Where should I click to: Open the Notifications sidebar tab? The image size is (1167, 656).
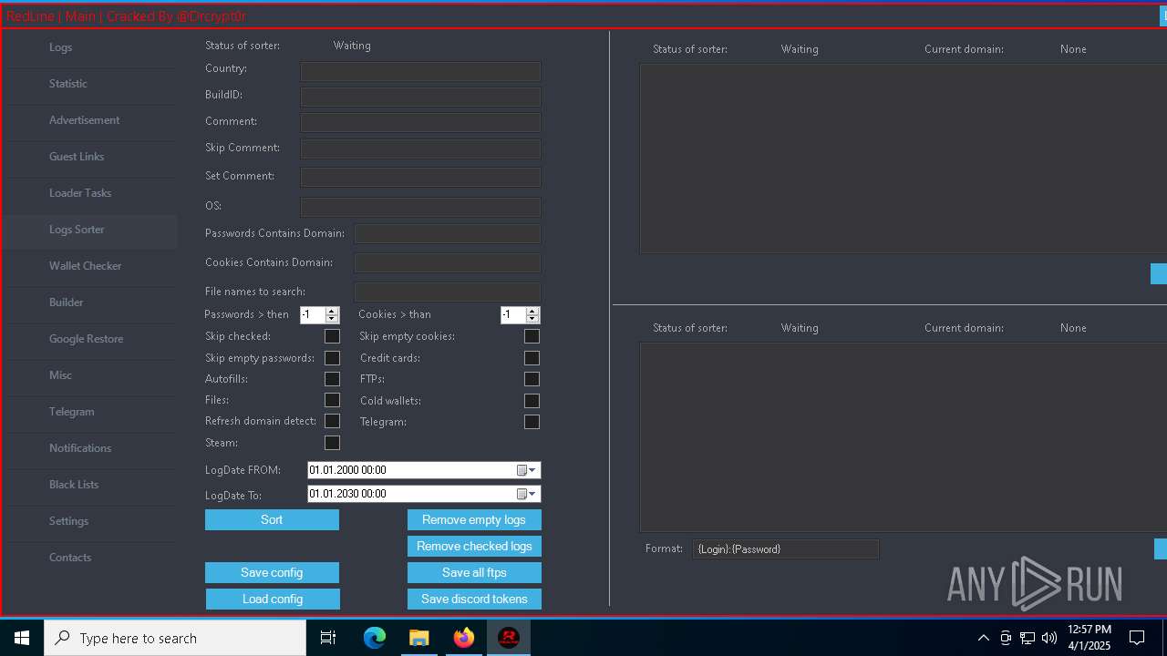89,448
